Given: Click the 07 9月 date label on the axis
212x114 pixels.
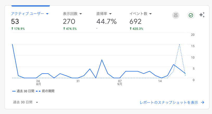Looking at the screenshot, I should 120,83.
